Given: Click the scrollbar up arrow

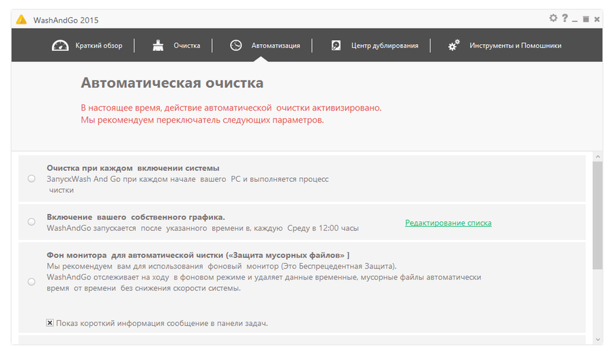Looking at the screenshot, I should click(598, 157).
